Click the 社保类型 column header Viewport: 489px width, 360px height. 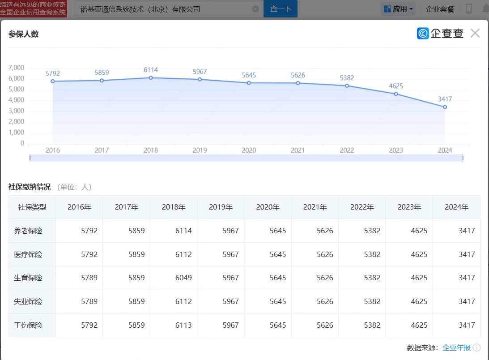click(32, 207)
